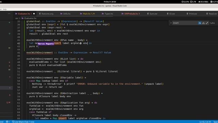Open Live Share Chat status item
This screenshot has height=123, width=218.
[23, 122]
